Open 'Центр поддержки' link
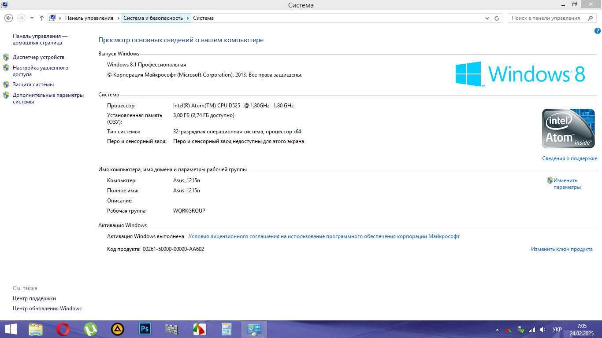The width and height of the screenshot is (602, 338). point(34,298)
